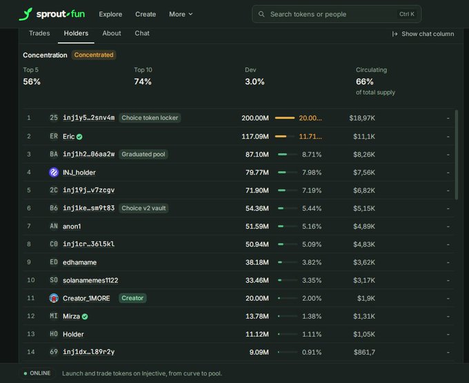
Task: Open holder inj19j…v7zcgv
Action: click(x=88, y=190)
